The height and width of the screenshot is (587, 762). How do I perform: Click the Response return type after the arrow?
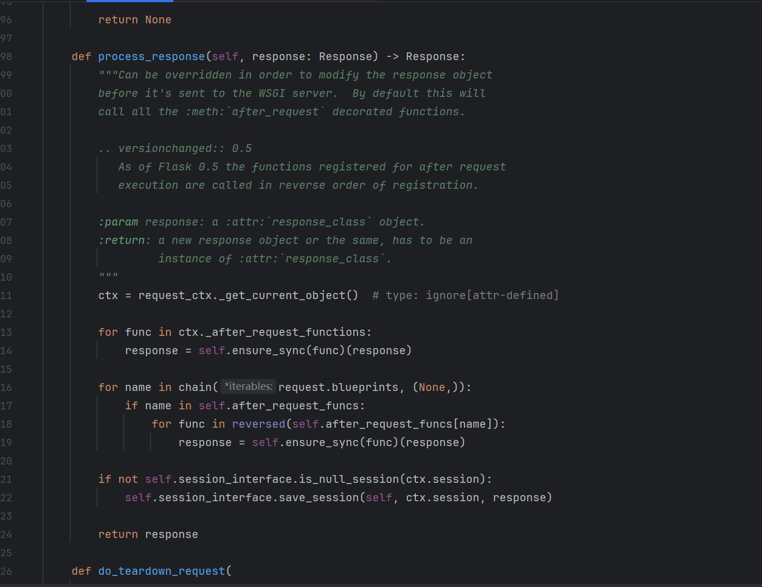[x=432, y=57]
